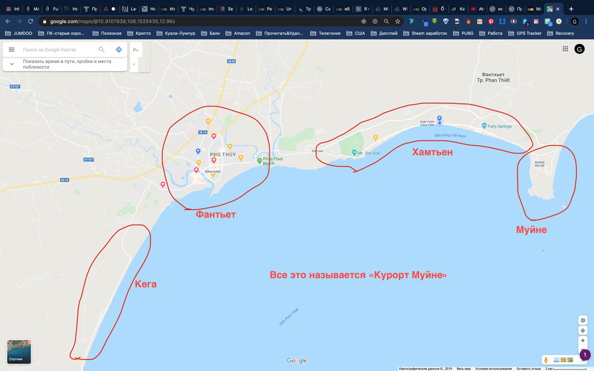Open the Бали bookmarks folder
Viewport: 594px width, 371px height.
click(x=211, y=33)
